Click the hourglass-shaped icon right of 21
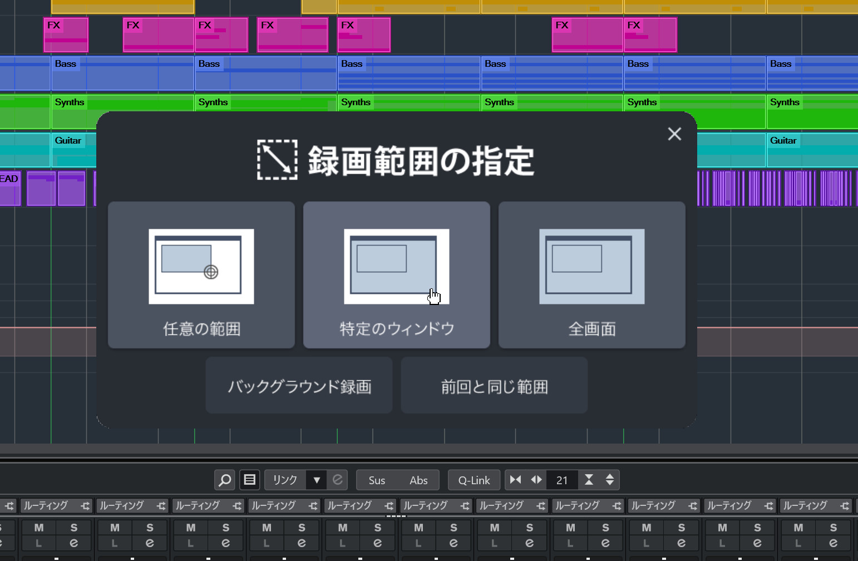 point(589,480)
